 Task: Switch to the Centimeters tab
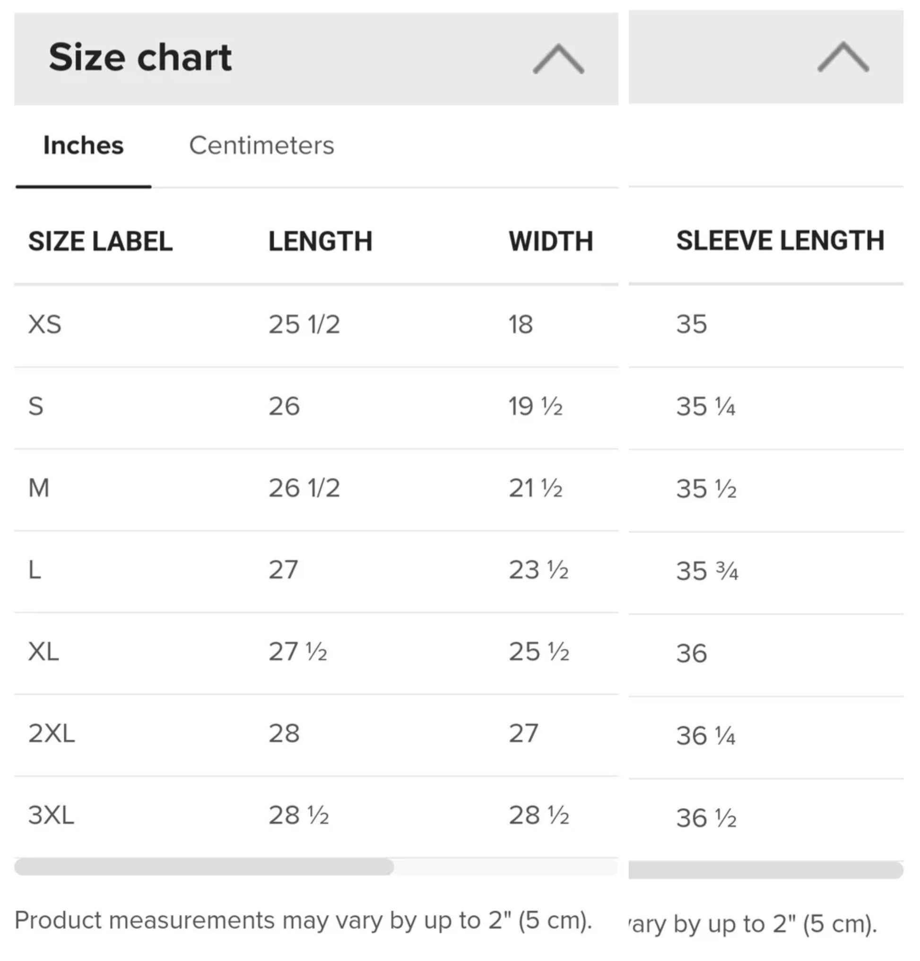(261, 146)
